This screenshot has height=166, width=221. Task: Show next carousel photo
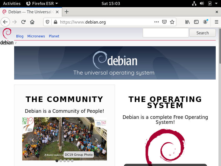pyautogui.click(x=97, y=140)
